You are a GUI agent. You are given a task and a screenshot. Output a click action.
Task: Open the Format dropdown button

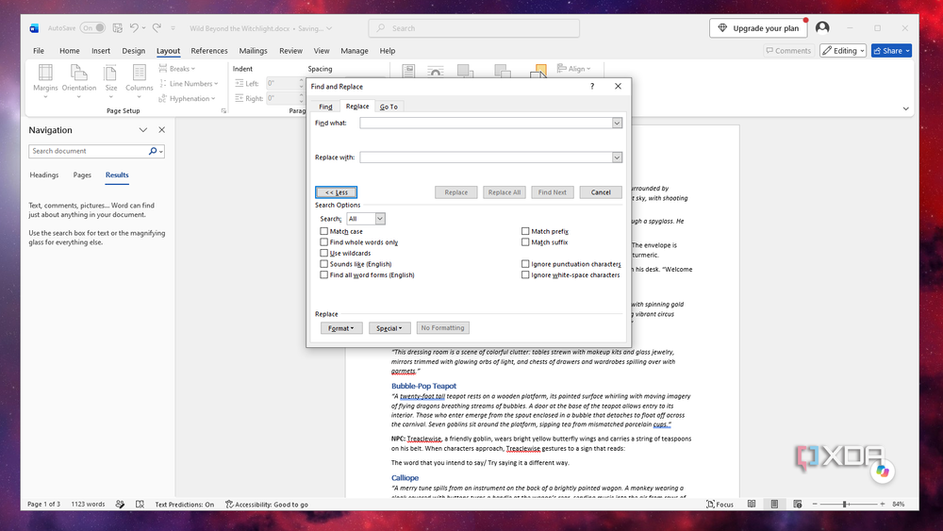pyautogui.click(x=341, y=327)
